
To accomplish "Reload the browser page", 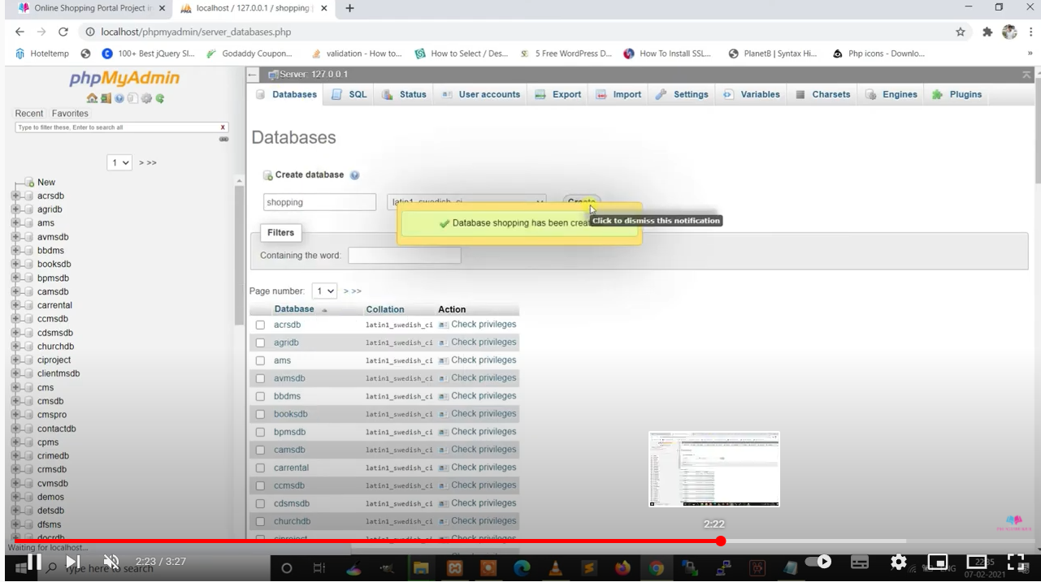I will [x=63, y=32].
